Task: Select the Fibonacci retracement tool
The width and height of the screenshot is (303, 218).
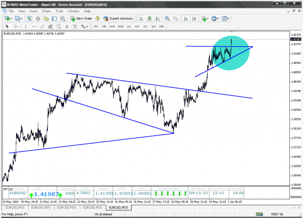Action: coord(59,27)
